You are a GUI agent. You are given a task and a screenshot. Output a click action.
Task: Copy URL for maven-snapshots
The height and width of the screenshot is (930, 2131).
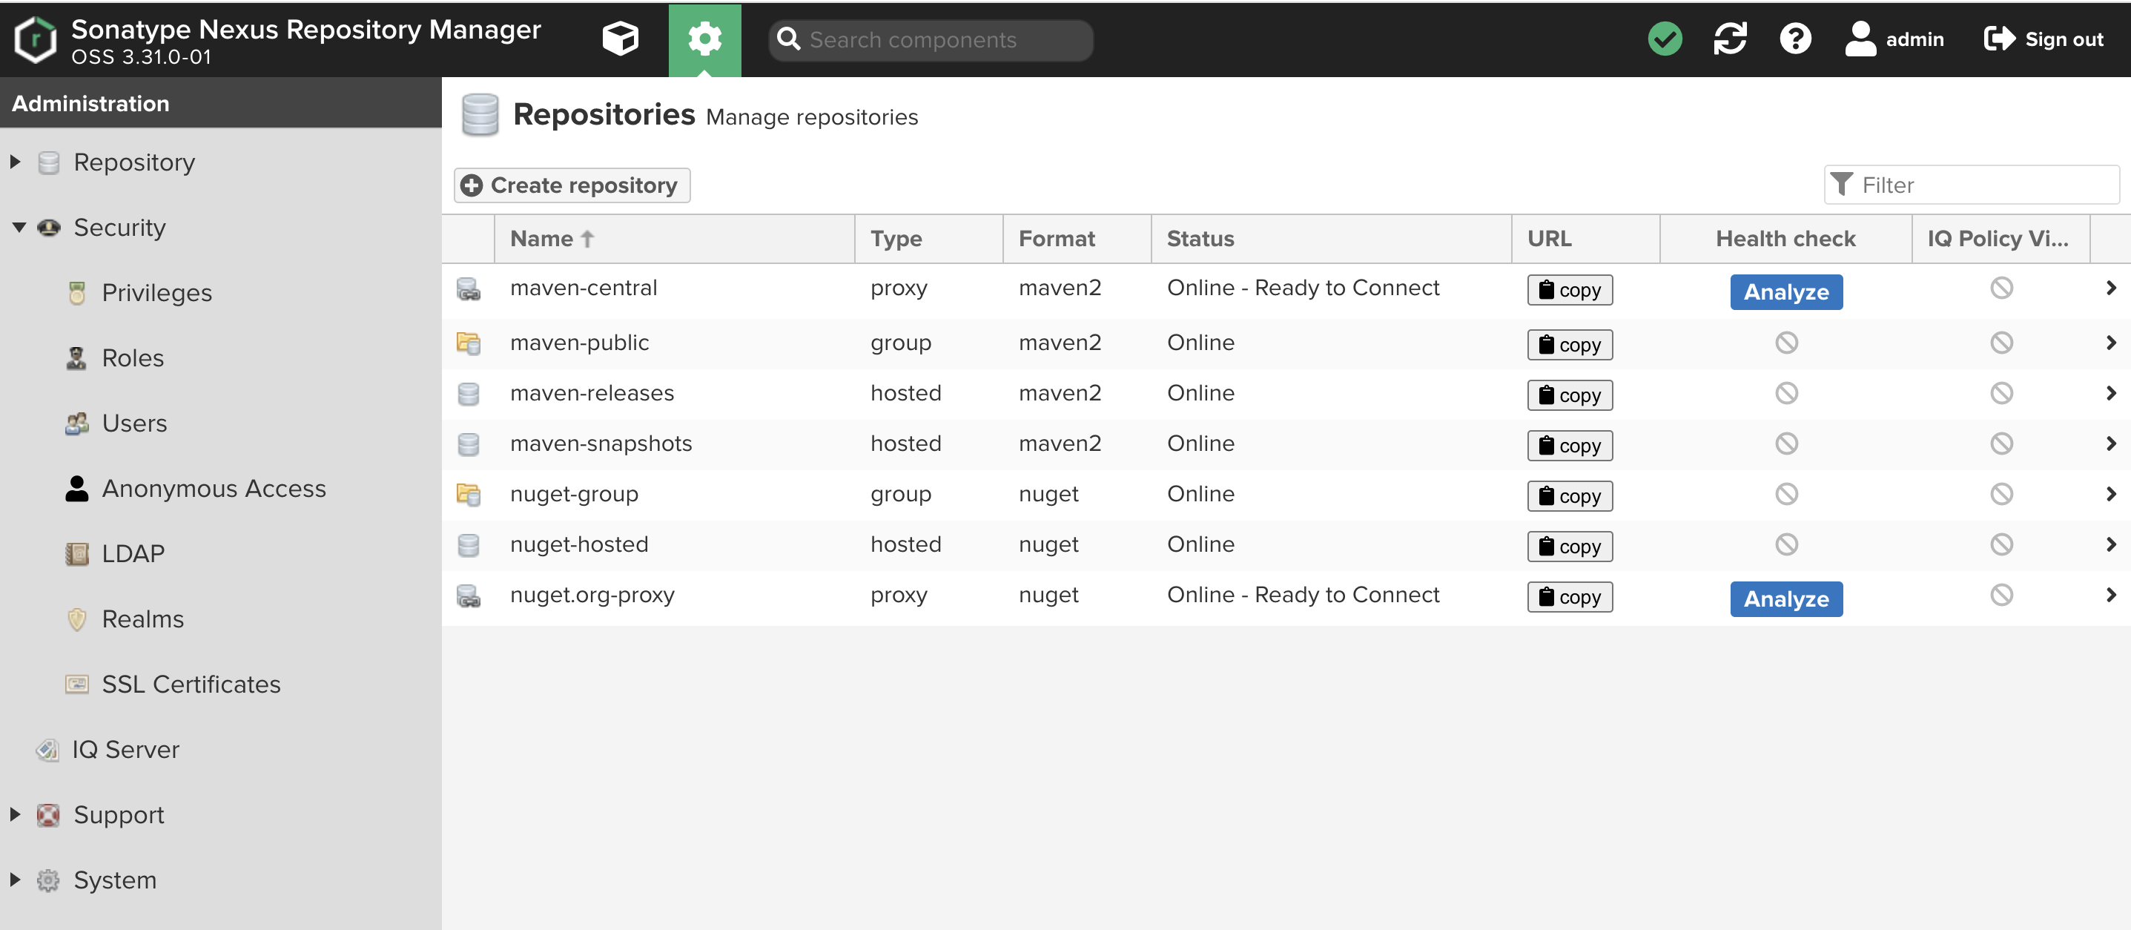coord(1569,445)
